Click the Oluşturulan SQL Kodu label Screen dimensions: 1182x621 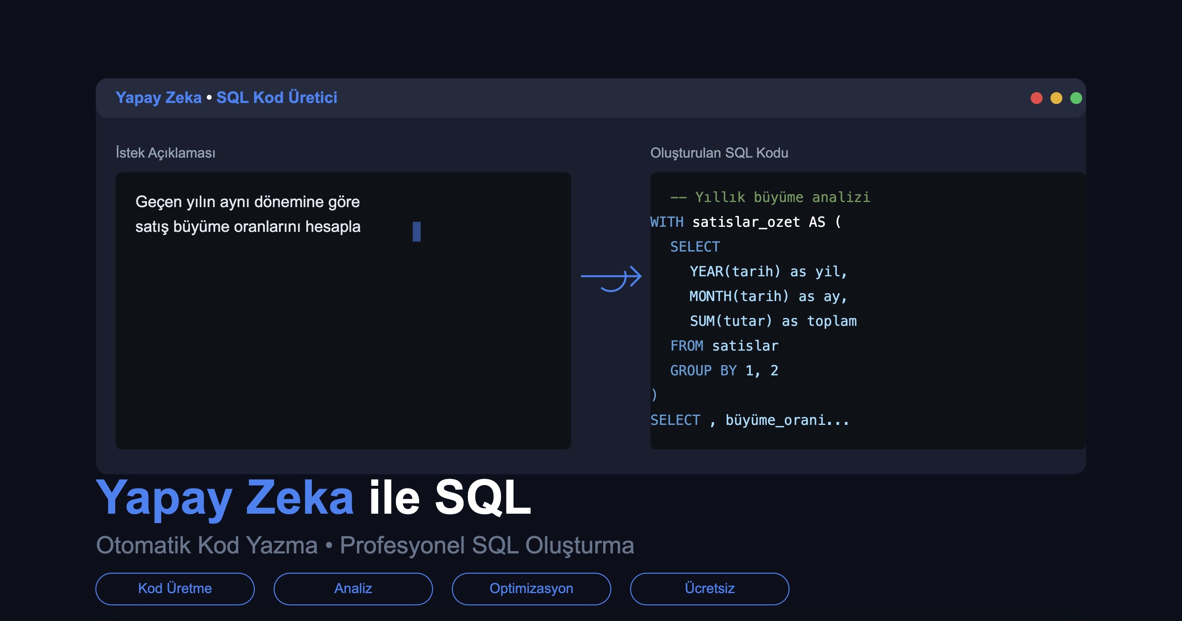[719, 153]
